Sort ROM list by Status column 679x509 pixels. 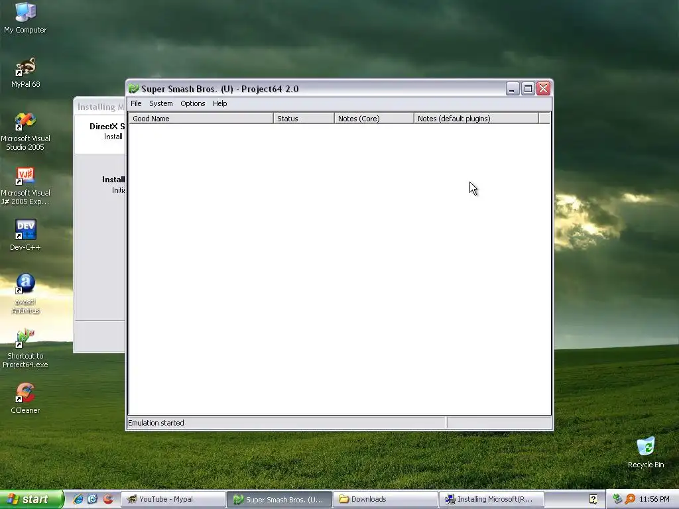point(304,118)
